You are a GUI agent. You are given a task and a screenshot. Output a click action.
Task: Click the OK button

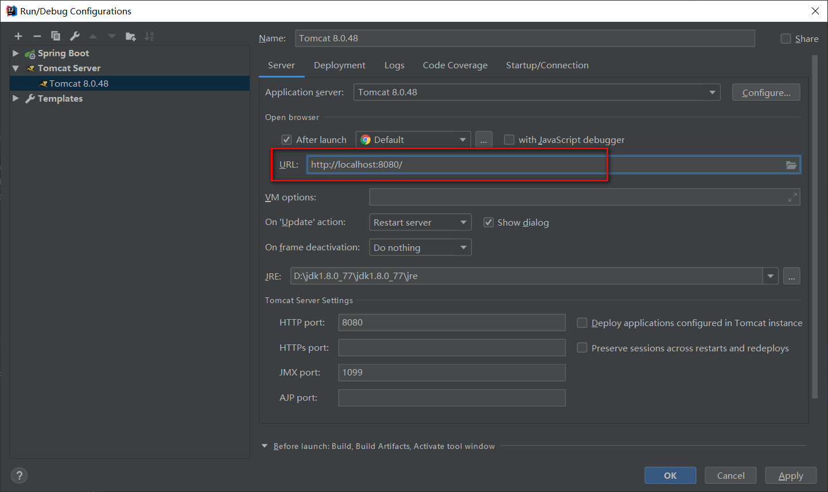670,475
